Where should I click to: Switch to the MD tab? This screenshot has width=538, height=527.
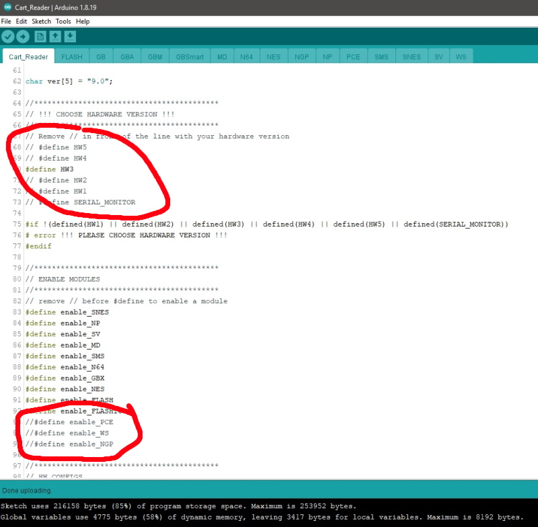[222, 56]
